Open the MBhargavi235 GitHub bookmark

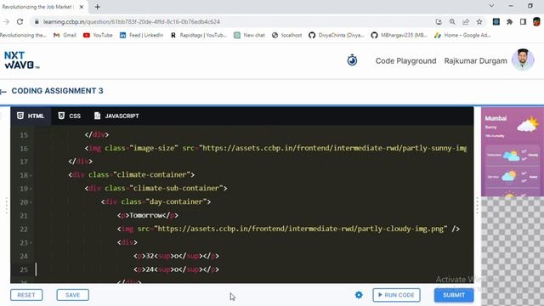coord(399,35)
